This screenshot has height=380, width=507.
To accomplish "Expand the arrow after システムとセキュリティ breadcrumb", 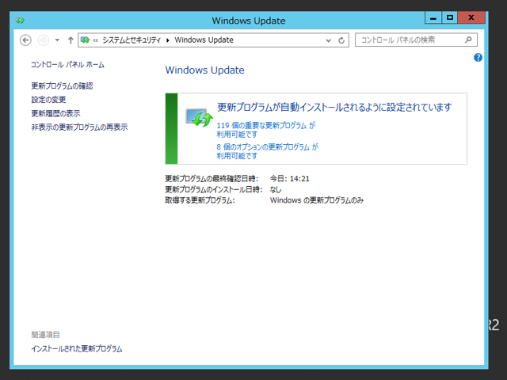I will pos(167,40).
